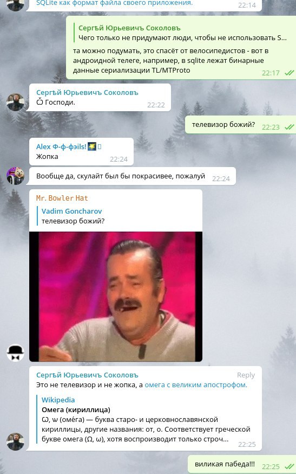Select outgoing message 'телевизор божий?' at 22:23
The image size is (296, 474).
point(223,125)
